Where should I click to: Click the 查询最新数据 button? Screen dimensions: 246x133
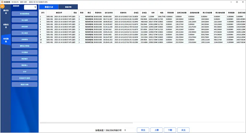click(x=25, y=14)
